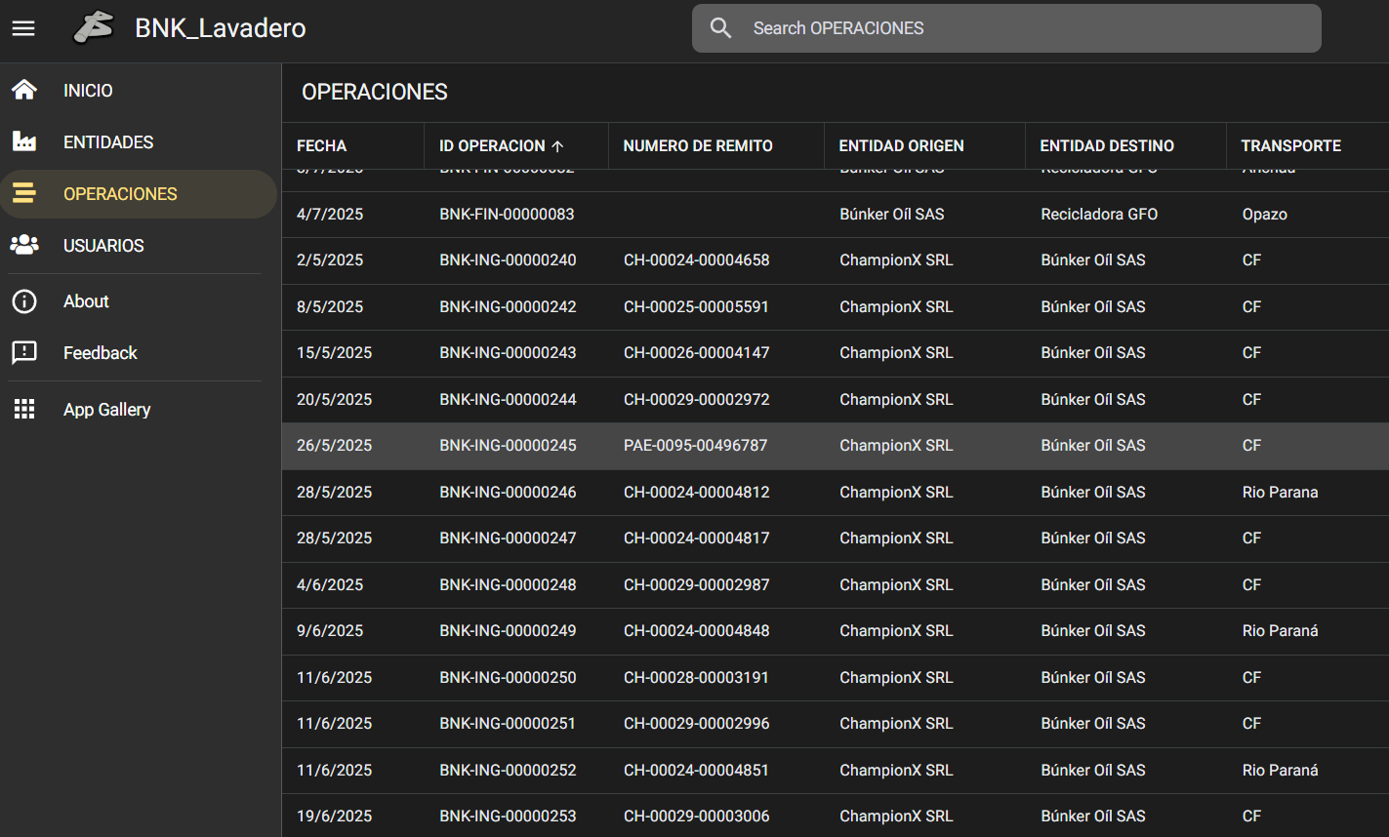The height and width of the screenshot is (837, 1389).
Task: Open operation row BNK-ING-00000245
Action: 508,446
